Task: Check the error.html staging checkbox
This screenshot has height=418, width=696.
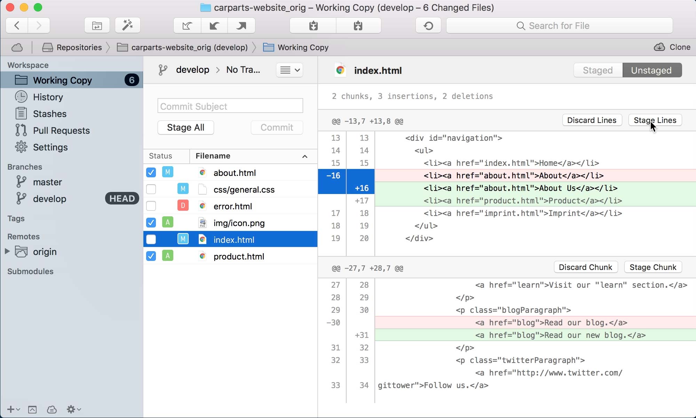Action: coord(151,206)
